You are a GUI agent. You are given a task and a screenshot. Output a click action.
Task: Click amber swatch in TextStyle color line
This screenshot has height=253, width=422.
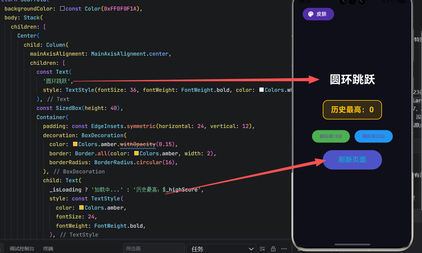[x=81, y=208]
